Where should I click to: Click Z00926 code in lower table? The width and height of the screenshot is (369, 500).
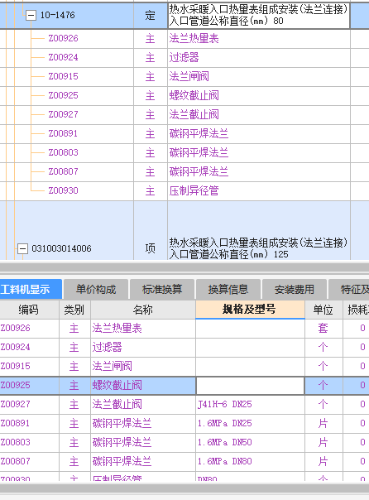(x=15, y=328)
